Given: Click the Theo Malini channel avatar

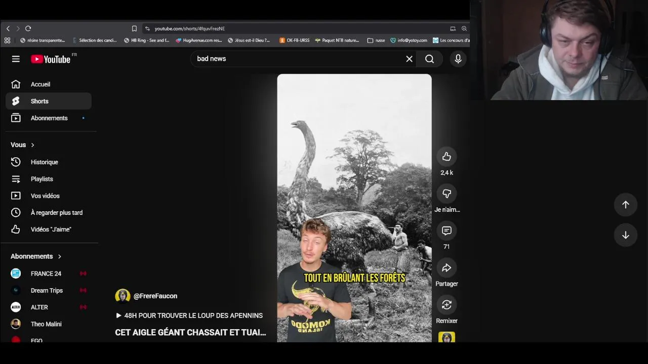Looking at the screenshot, I should tap(16, 324).
